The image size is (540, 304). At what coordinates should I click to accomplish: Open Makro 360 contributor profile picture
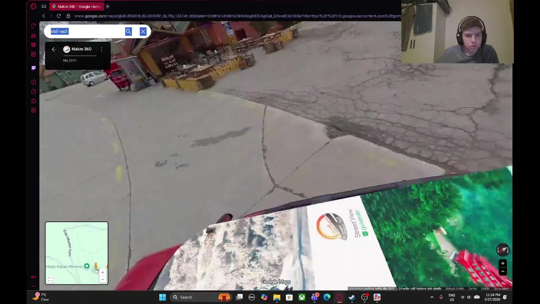(x=67, y=49)
